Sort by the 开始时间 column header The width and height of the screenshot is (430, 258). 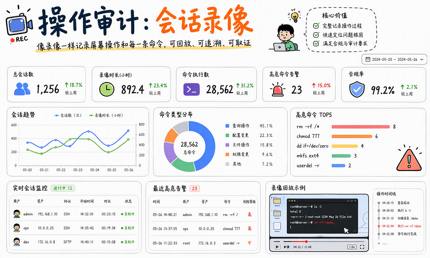[x=87, y=202]
